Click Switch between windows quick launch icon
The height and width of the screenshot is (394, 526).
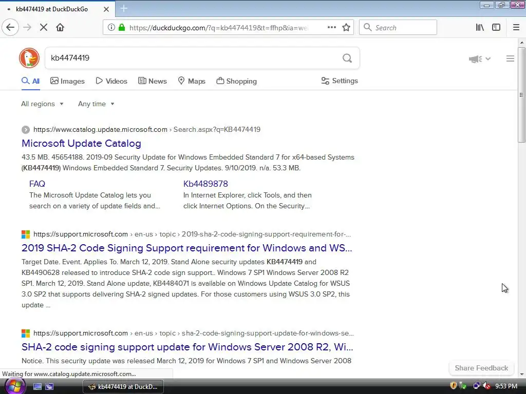click(49, 387)
